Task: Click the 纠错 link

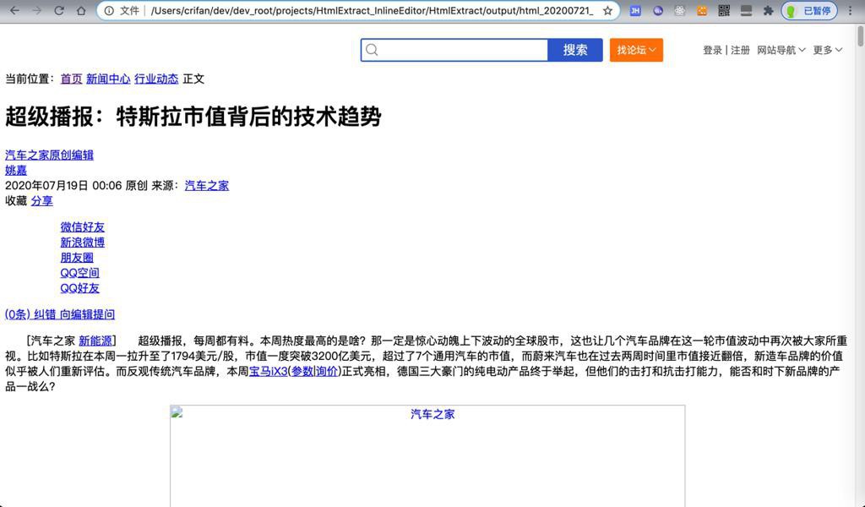Action: tap(45, 314)
